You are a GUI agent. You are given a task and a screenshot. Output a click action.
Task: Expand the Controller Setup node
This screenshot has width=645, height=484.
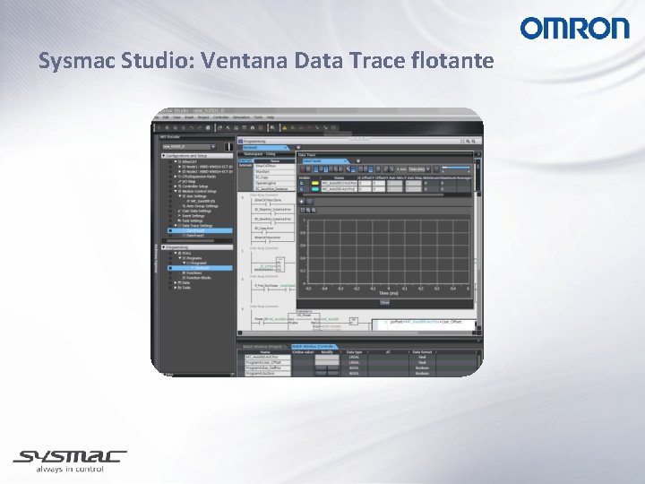click(x=176, y=186)
